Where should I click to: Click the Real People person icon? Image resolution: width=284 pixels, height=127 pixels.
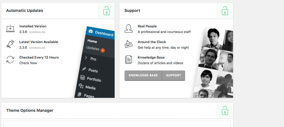coord(129,29)
